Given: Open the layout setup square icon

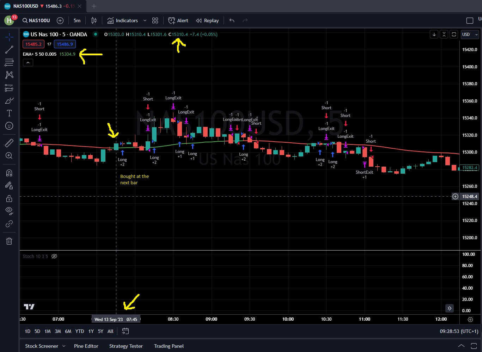Looking at the screenshot, I should point(470,20).
